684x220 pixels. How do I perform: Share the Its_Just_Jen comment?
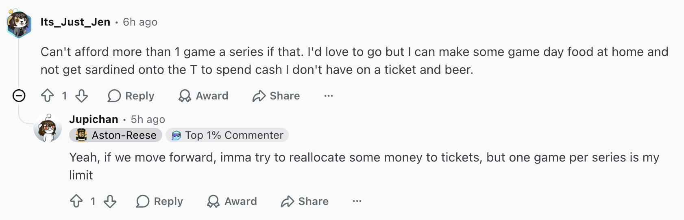(276, 96)
